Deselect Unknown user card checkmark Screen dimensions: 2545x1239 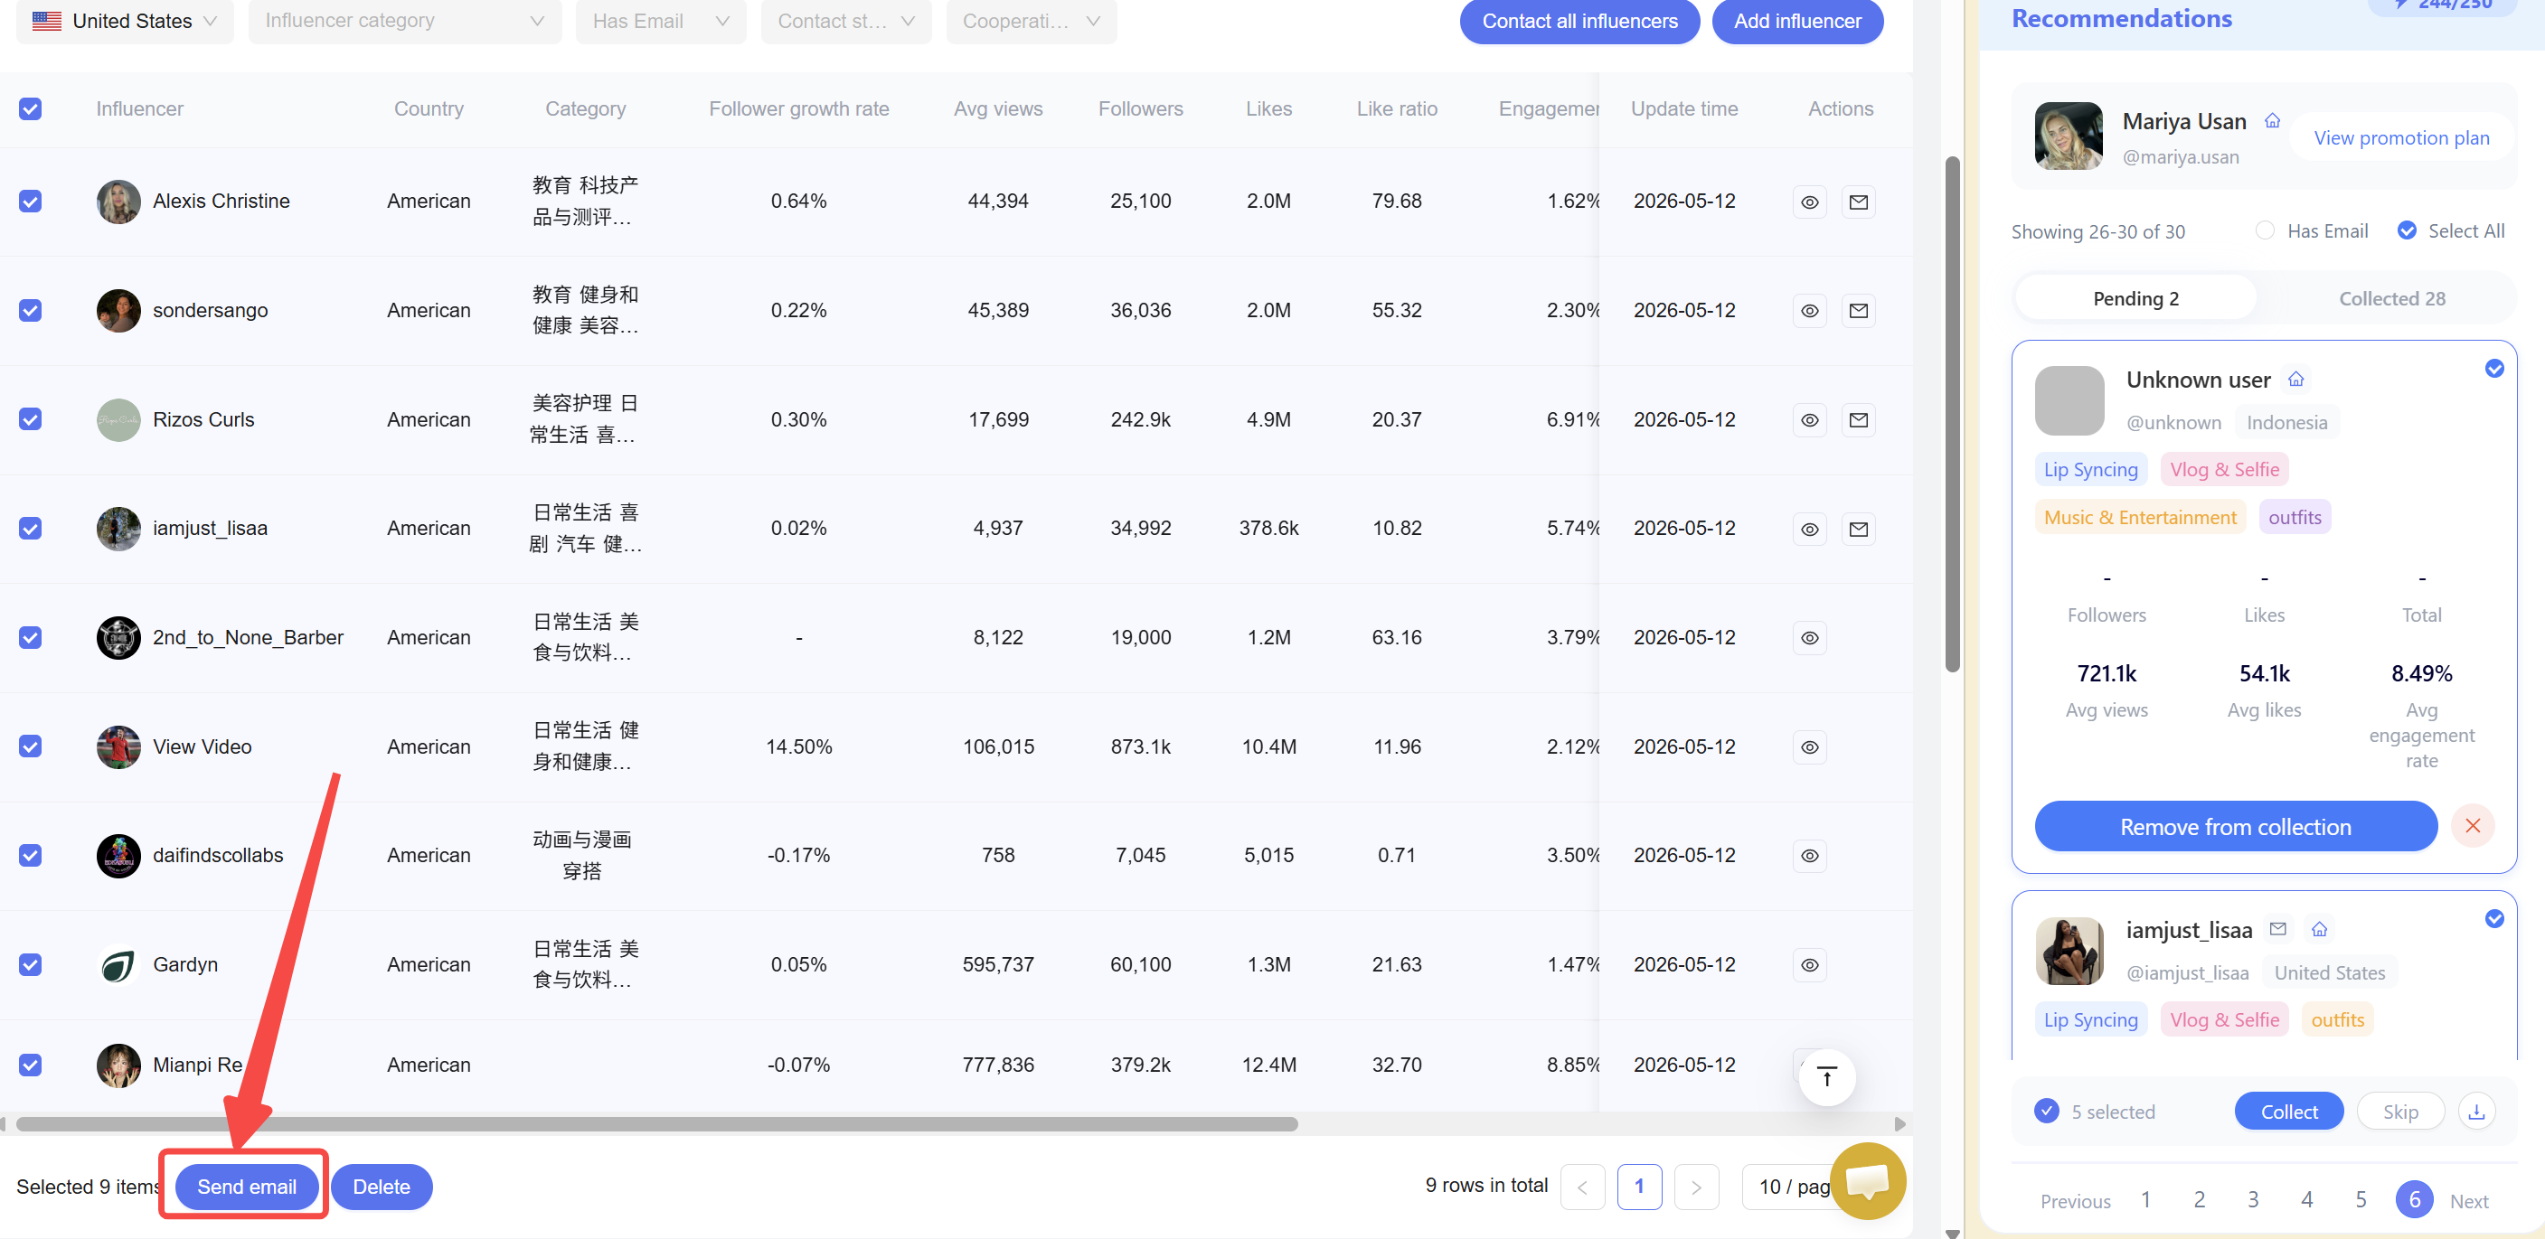pos(2494,368)
